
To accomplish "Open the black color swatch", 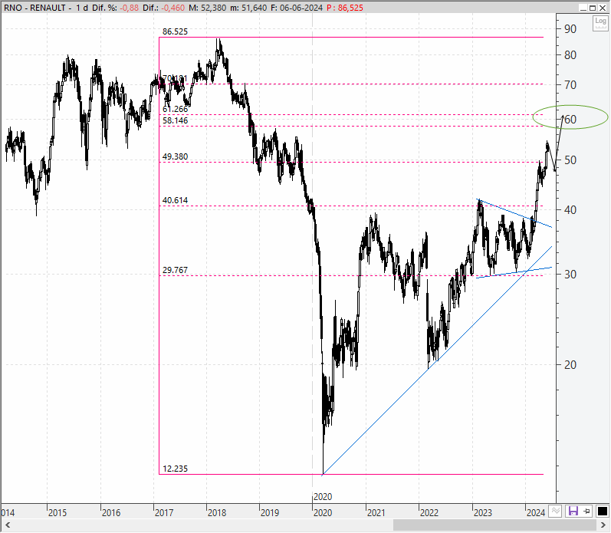I will (x=602, y=511).
